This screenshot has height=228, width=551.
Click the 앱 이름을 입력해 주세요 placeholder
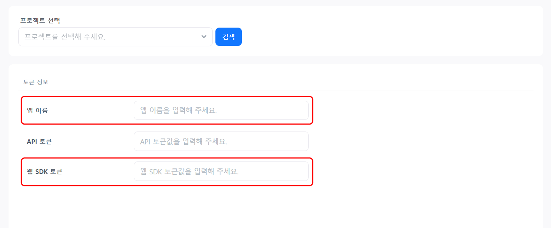pyautogui.click(x=178, y=110)
